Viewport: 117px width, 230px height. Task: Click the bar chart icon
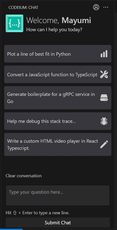(x=104, y=54)
